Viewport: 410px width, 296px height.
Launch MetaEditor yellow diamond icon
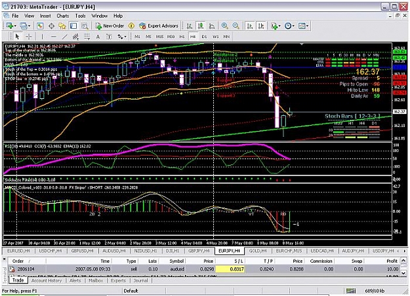pyautogui.click(x=131, y=26)
